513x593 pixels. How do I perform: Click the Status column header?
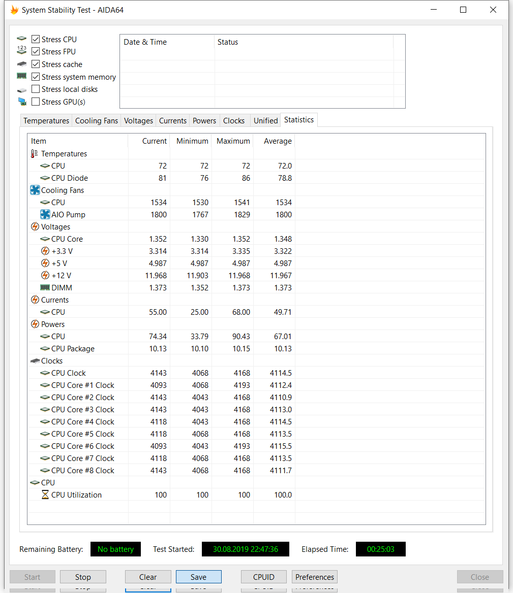304,42
